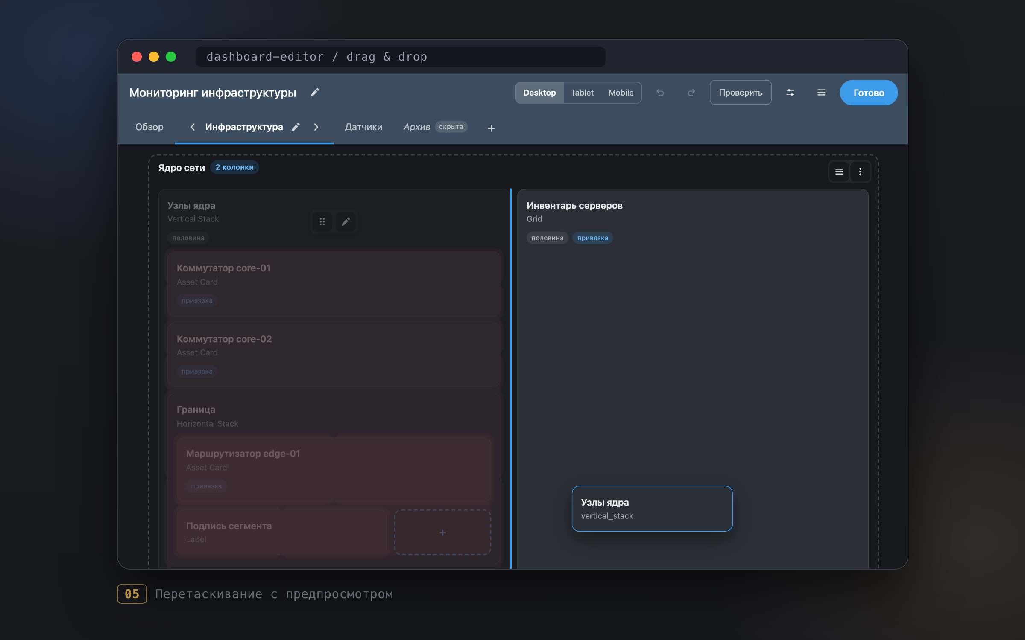Click the redo arrow icon
The width and height of the screenshot is (1025, 640).
click(691, 93)
